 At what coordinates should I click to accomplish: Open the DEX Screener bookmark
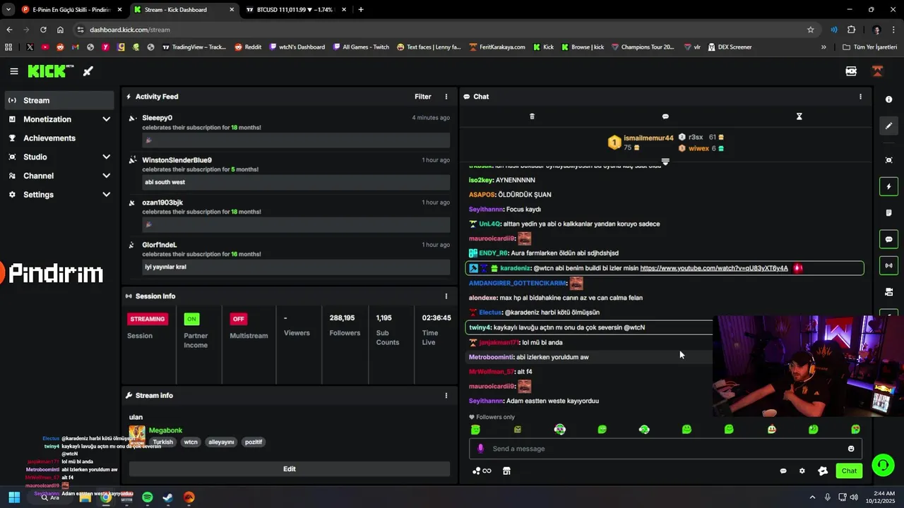(x=729, y=47)
